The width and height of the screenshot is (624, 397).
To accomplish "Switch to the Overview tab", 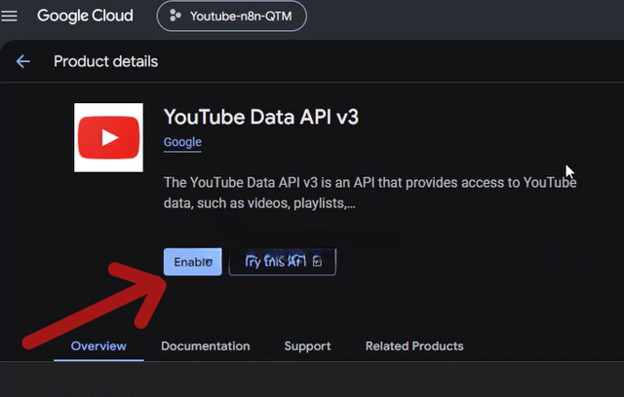I will (x=98, y=346).
